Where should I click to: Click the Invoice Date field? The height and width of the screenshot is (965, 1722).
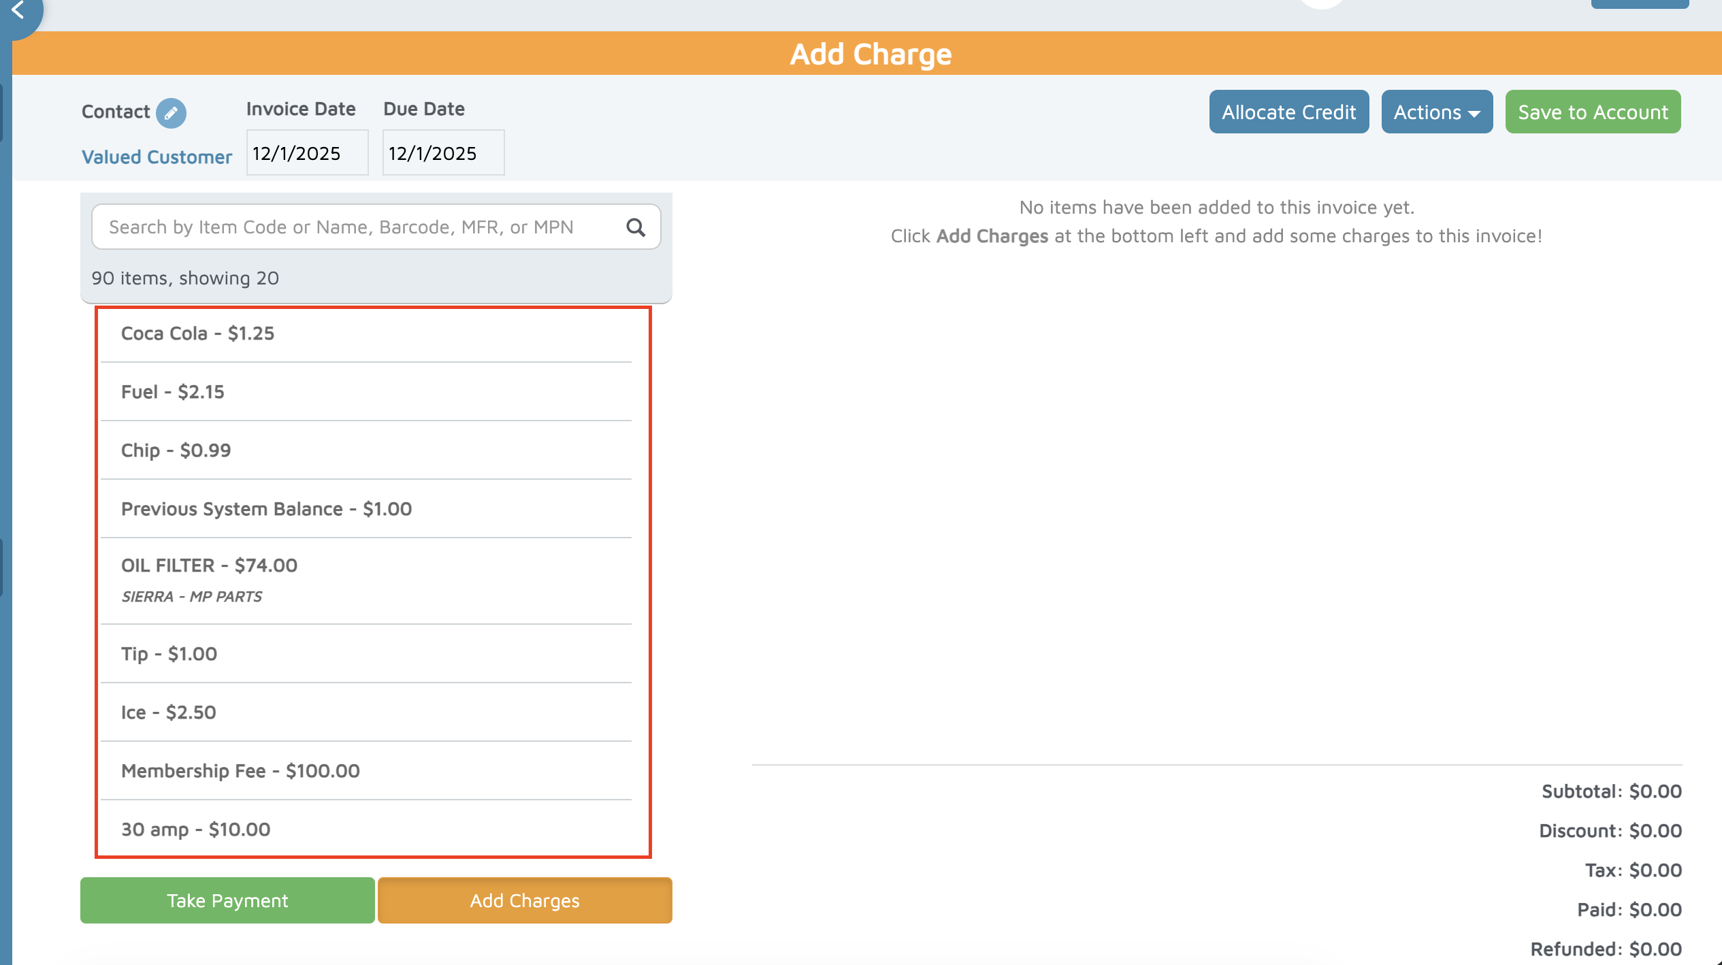tap(307, 153)
